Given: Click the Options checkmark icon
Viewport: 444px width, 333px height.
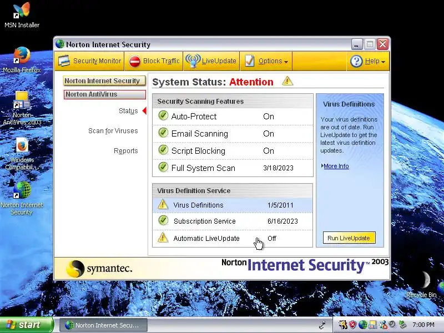Looking at the screenshot, I should (x=249, y=61).
